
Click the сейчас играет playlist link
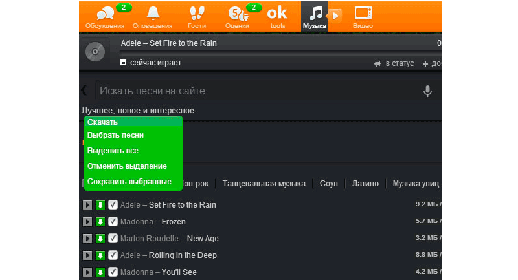coord(151,63)
